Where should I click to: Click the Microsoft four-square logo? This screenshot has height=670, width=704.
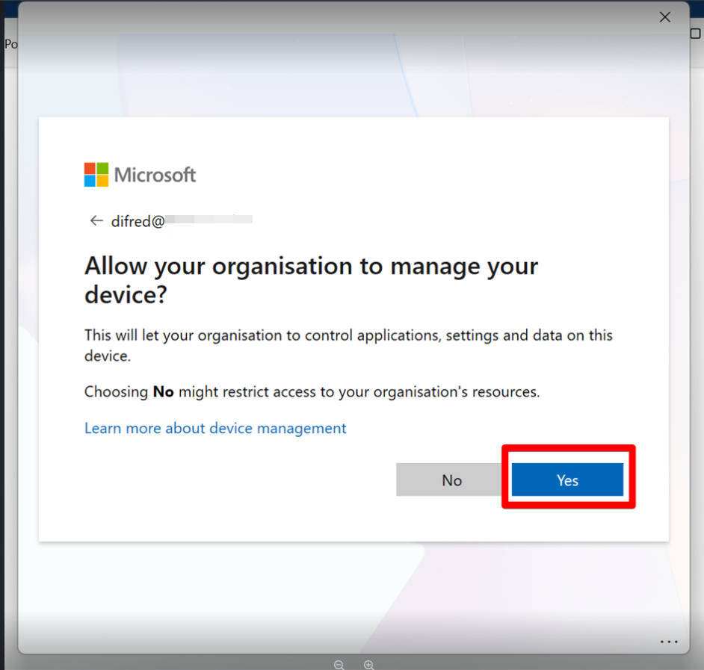pyautogui.click(x=96, y=175)
